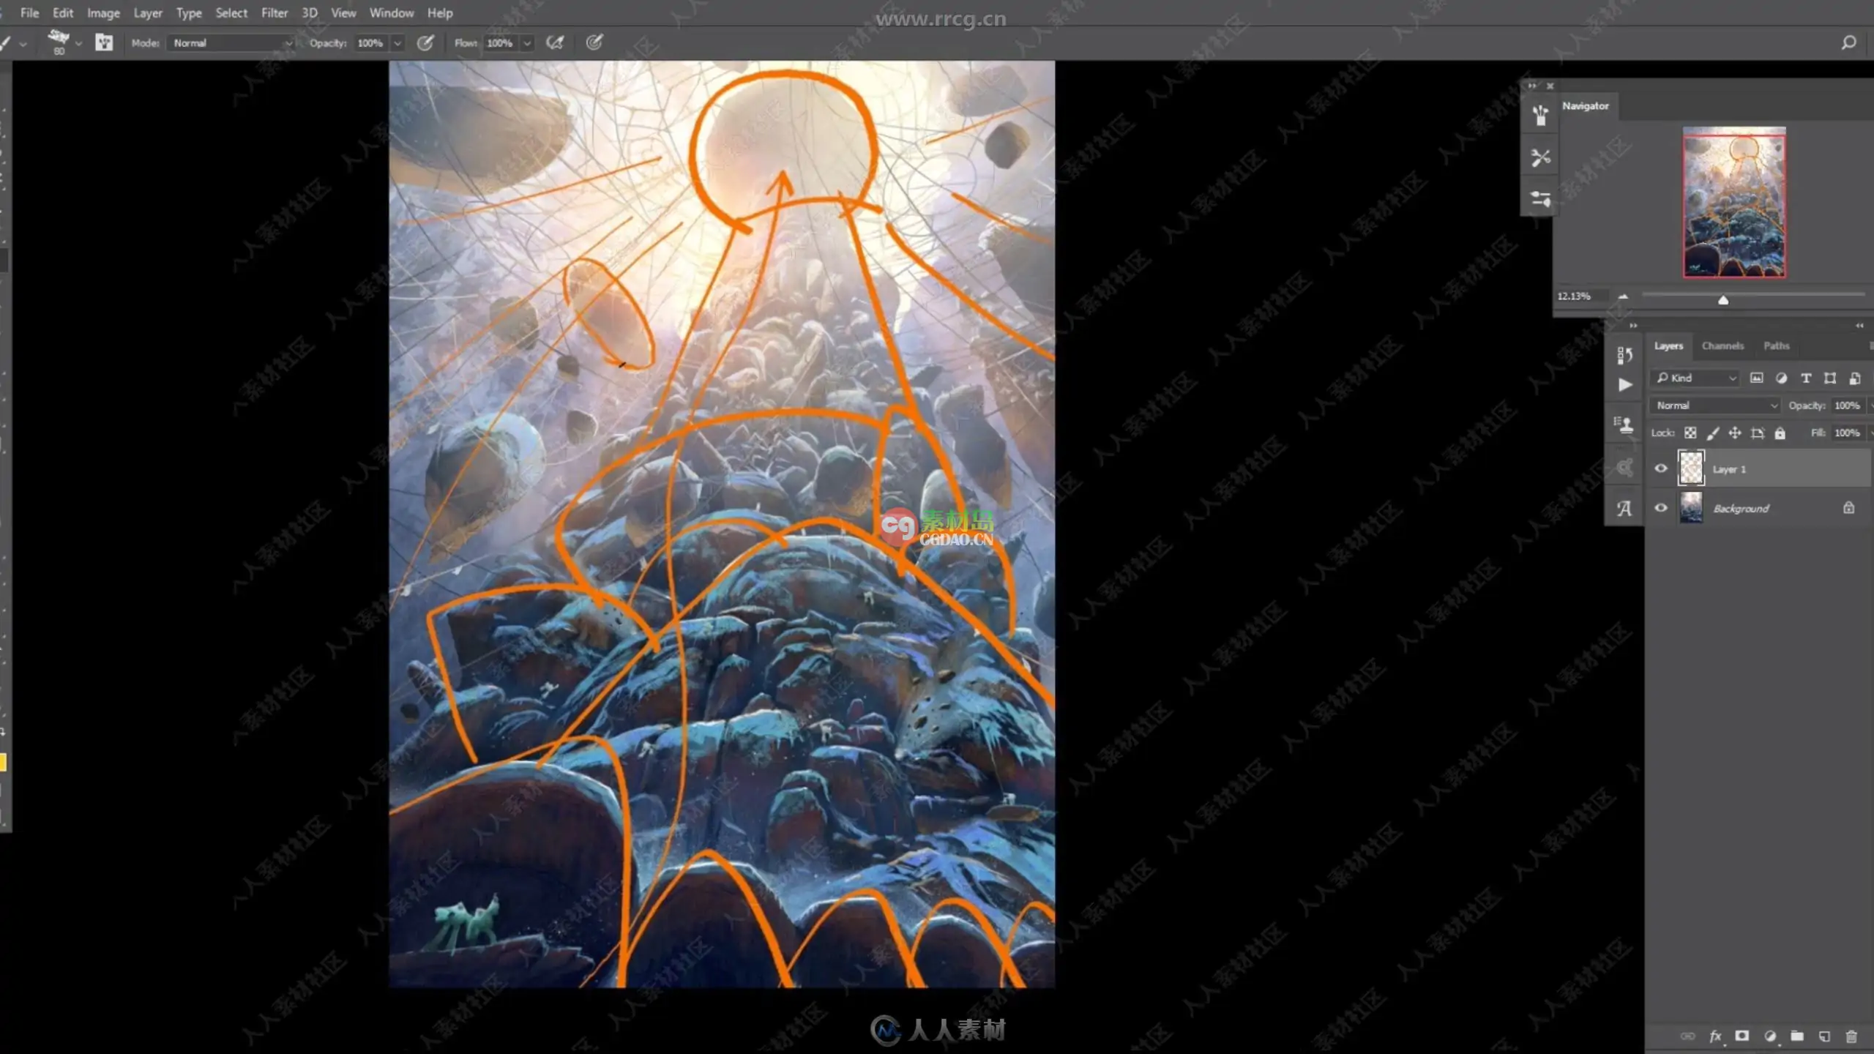Viewport: 1874px width, 1054px height.
Task: Toggle pressure for opacity icon
Action: 425,43
